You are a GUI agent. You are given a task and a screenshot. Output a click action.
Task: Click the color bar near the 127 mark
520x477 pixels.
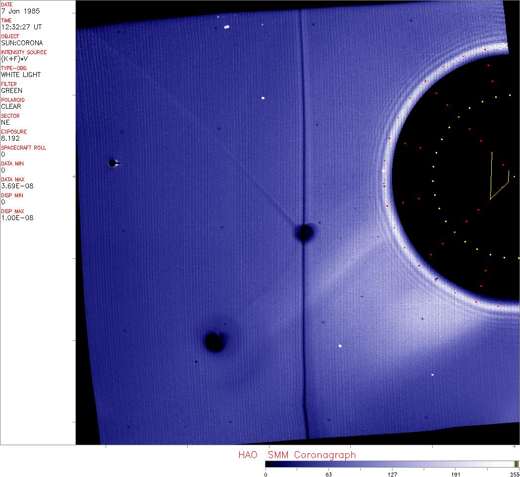coord(392,464)
